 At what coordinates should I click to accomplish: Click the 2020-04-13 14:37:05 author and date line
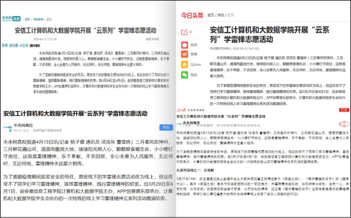[235, 48]
